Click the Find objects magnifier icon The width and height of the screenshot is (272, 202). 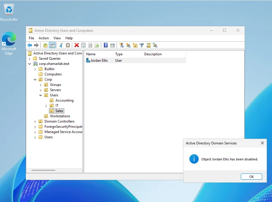148,45
